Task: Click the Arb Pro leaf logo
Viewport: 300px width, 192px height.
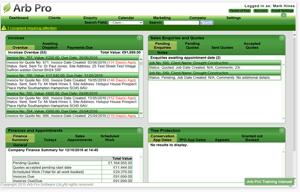Action: [x=7, y=8]
